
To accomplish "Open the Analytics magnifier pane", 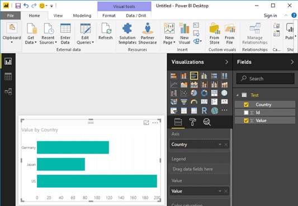I will click(x=207, y=122).
